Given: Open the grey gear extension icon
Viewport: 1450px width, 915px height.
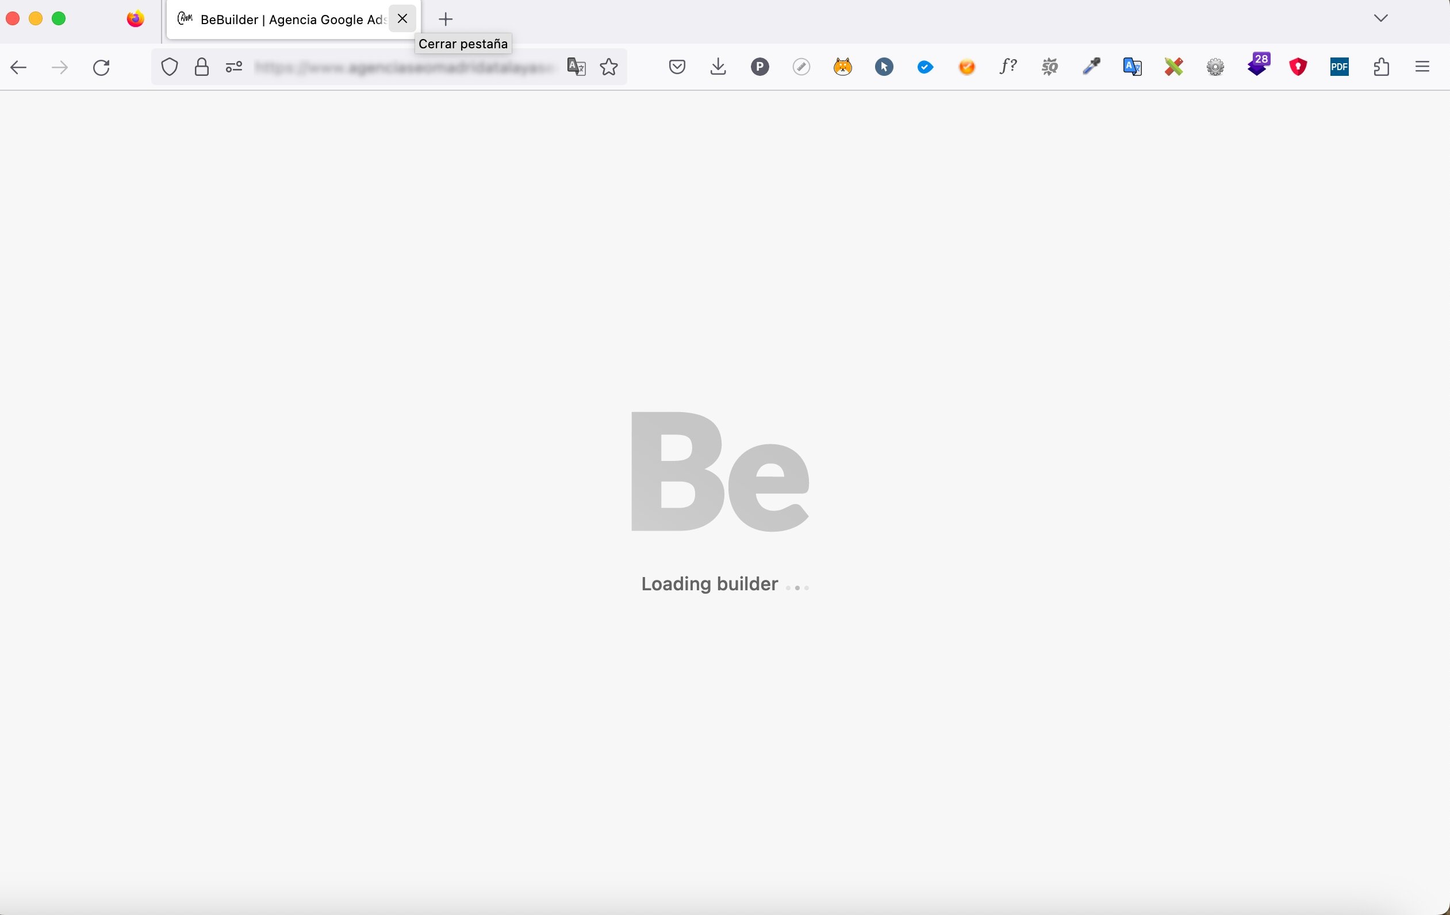Looking at the screenshot, I should [x=1216, y=67].
